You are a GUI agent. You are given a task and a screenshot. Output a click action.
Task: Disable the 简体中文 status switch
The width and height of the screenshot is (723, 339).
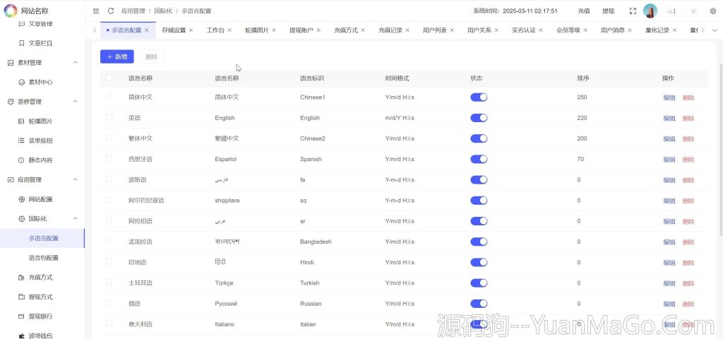[479, 97]
